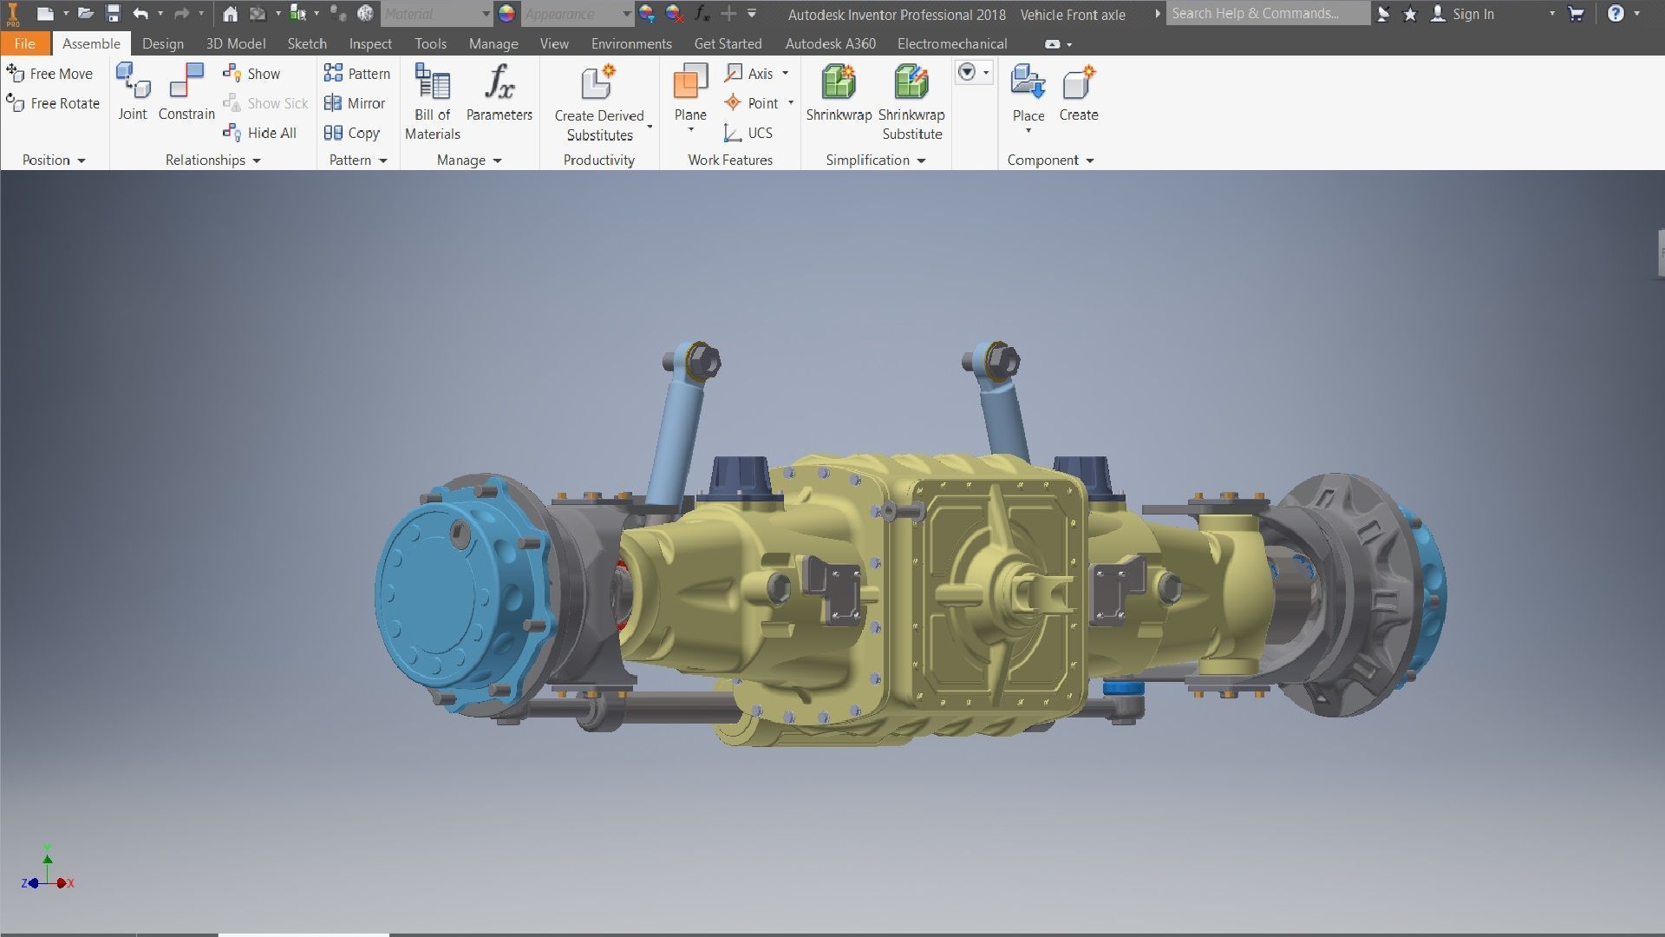Screen dimensions: 1665x937
Task: Toggle Show relationships
Action: coord(251,74)
